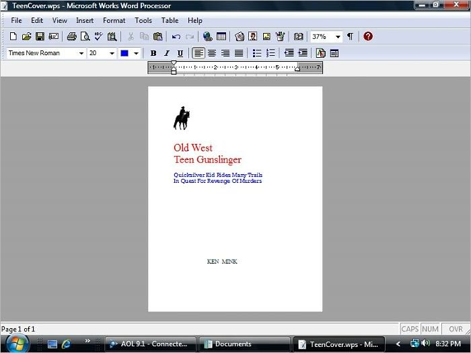471x353 pixels.
Task: Open the red Help question mark
Action: click(368, 36)
